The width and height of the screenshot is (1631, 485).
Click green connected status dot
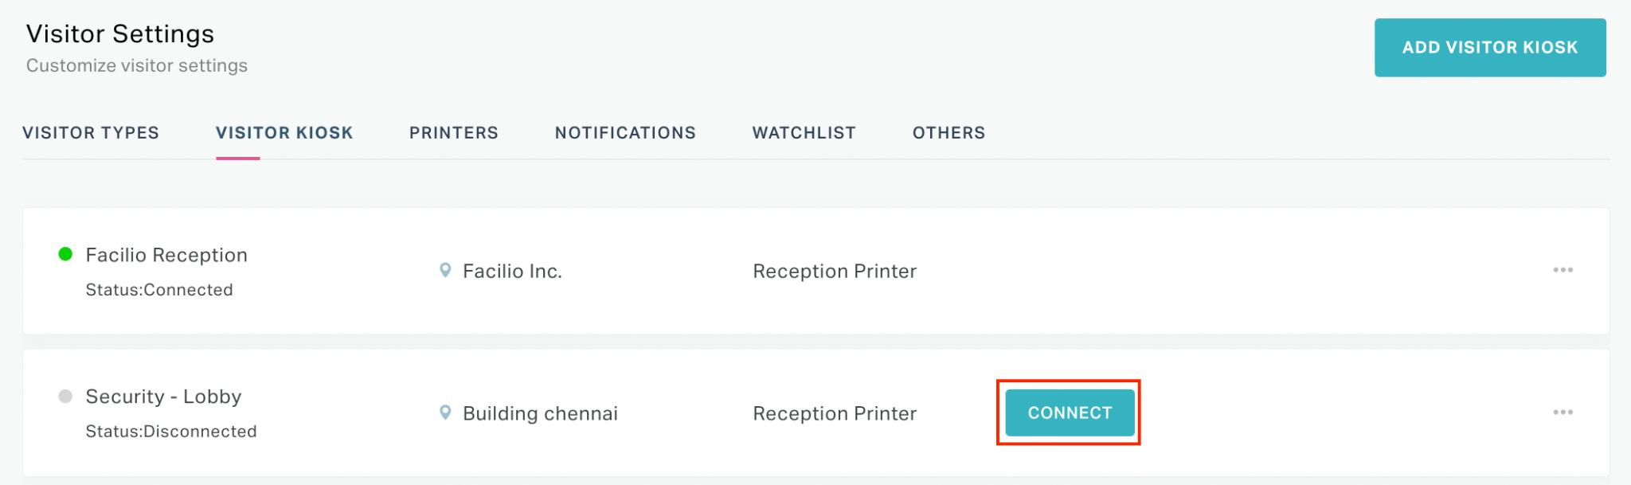pos(66,254)
